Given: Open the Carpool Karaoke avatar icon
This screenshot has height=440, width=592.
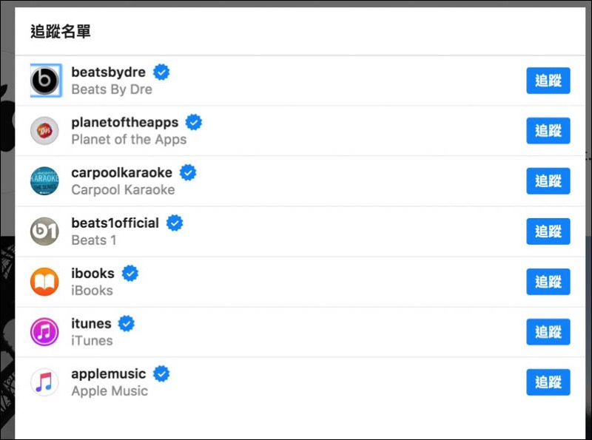Looking at the screenshot, I should [x=44, y=181].
